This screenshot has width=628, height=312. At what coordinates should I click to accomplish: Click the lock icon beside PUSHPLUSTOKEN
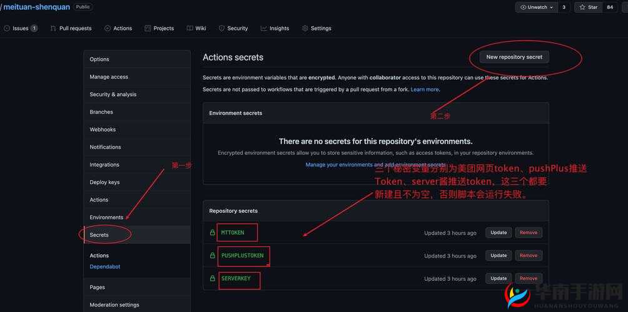[213, 255]
